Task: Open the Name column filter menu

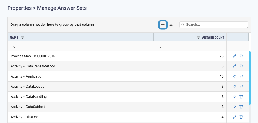Action: pyautogui.click(x=23, y=38)
